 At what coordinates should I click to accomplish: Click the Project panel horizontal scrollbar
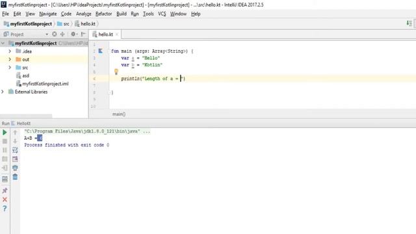[26, 116]
